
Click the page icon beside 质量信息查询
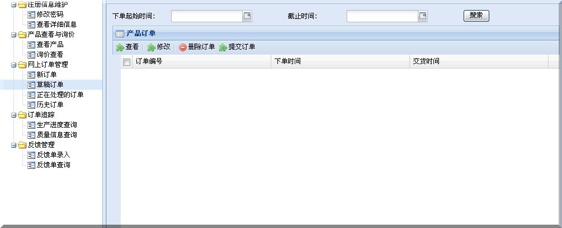coord(31,135)
